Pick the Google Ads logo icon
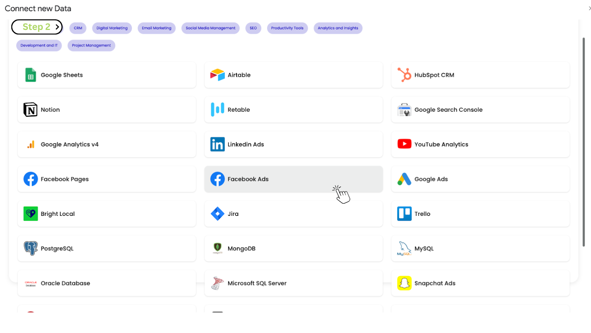 coord(404,179)
